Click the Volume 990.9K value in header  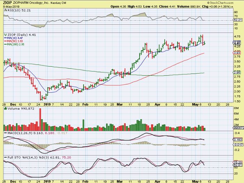click(189, 7)
